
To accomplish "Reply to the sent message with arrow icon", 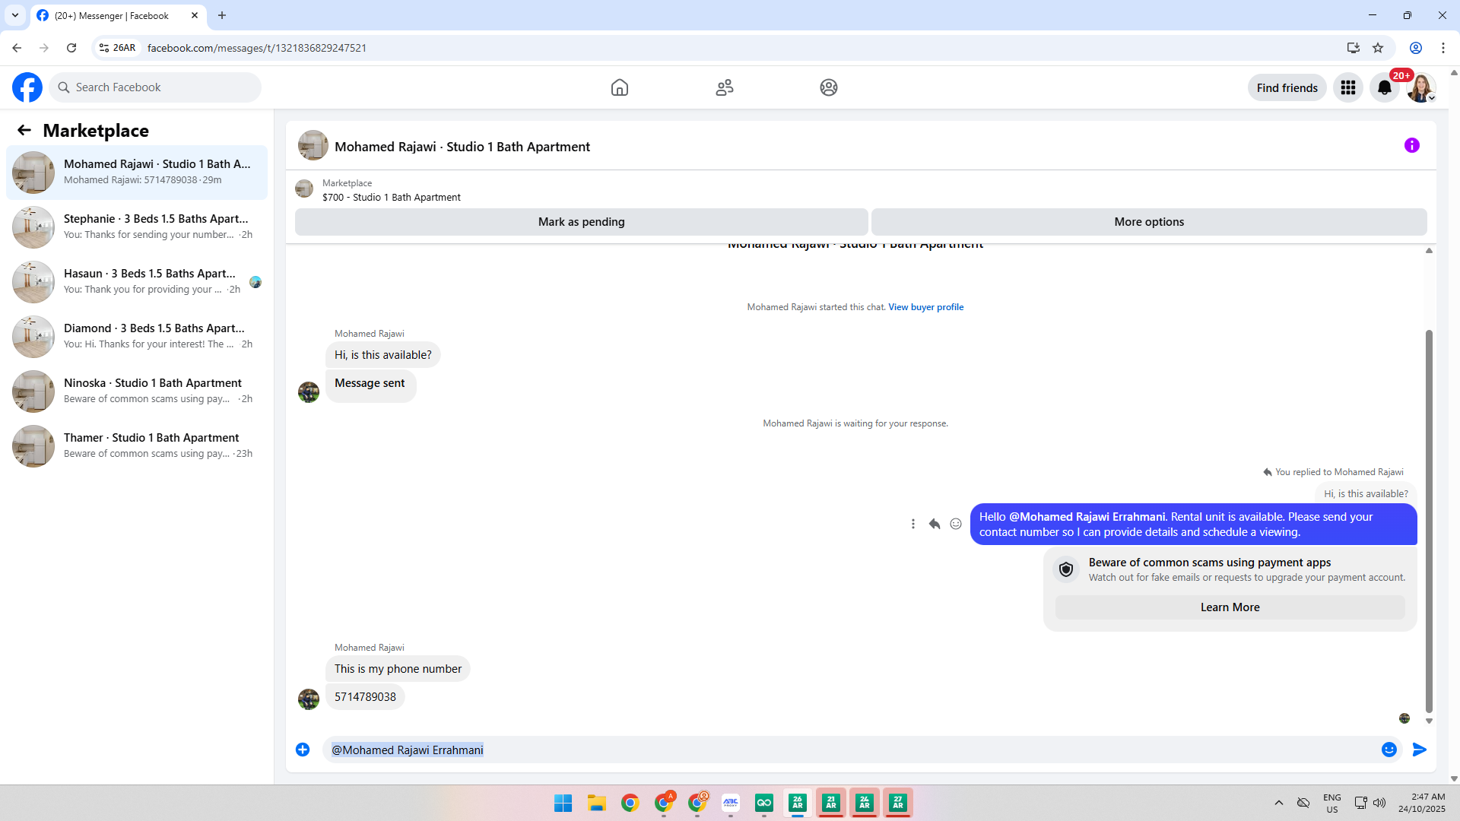I will coord(935,524).
